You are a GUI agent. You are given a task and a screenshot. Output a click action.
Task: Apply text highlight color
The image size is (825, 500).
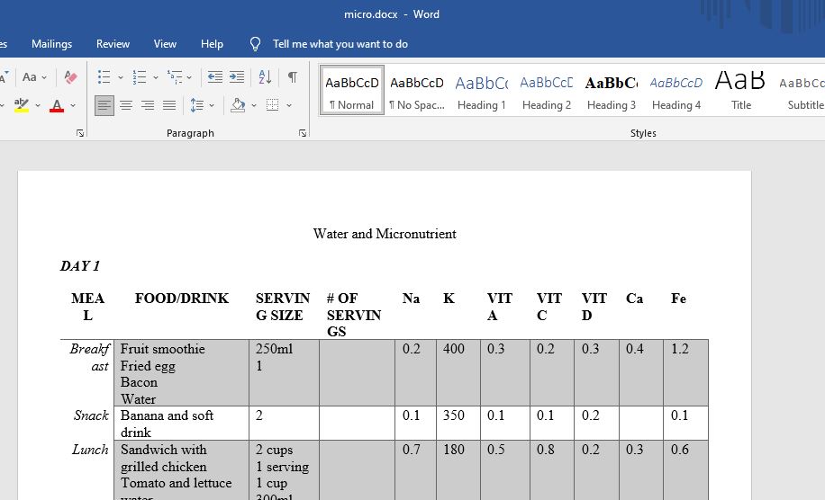22,105
